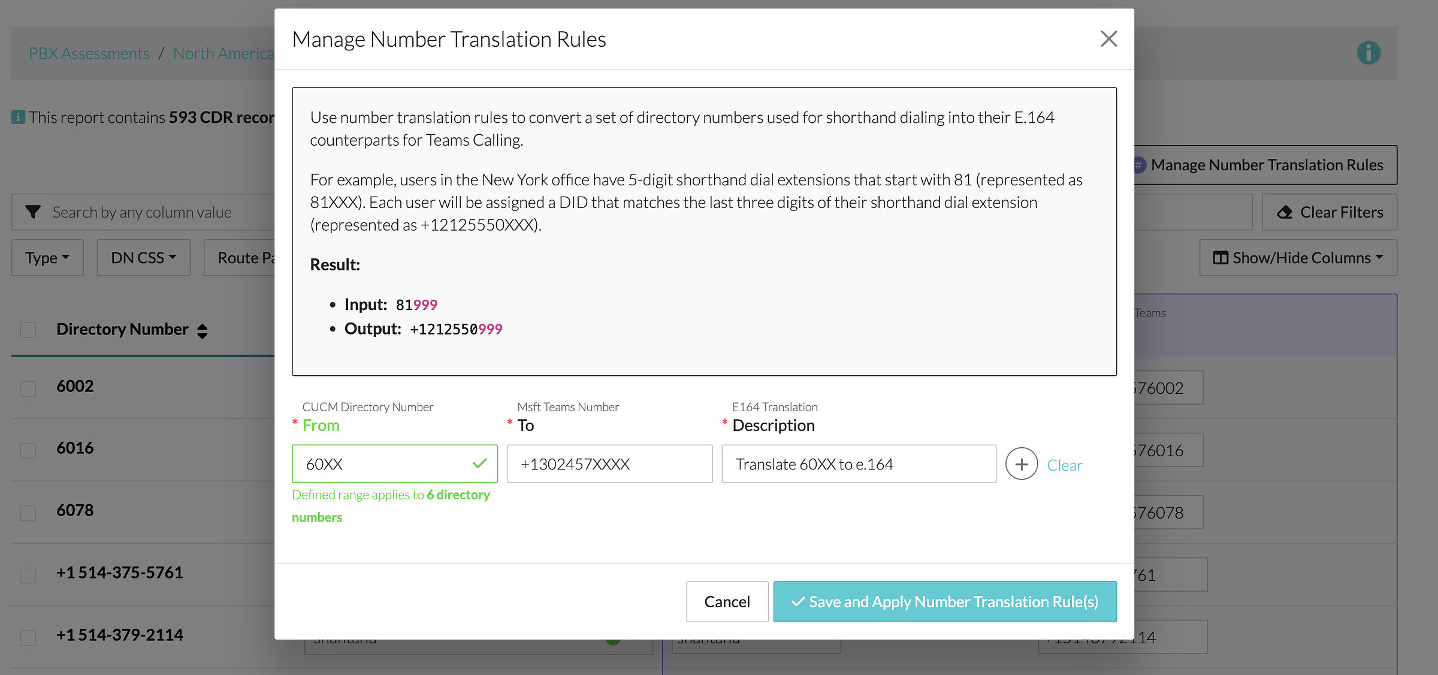The width and height of the screenshot is (1438, 675).
Task: Open the DN CSS dropdown
Action: point(143,257)
